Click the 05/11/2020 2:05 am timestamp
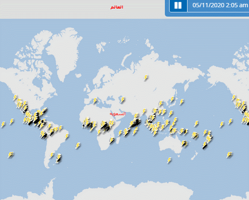249x200 pixels. [220, 5]
